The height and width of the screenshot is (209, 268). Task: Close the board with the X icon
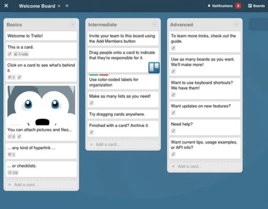point(6,6)
